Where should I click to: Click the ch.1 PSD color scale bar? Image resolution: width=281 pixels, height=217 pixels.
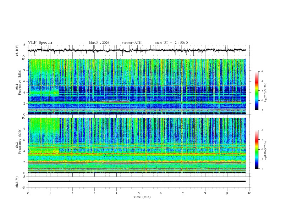[x=257, y=91]
